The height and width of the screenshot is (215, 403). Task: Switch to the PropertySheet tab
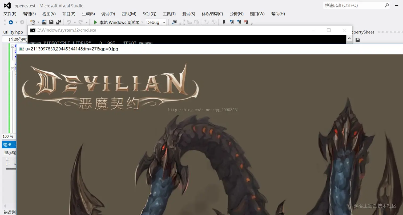point(363,32)
